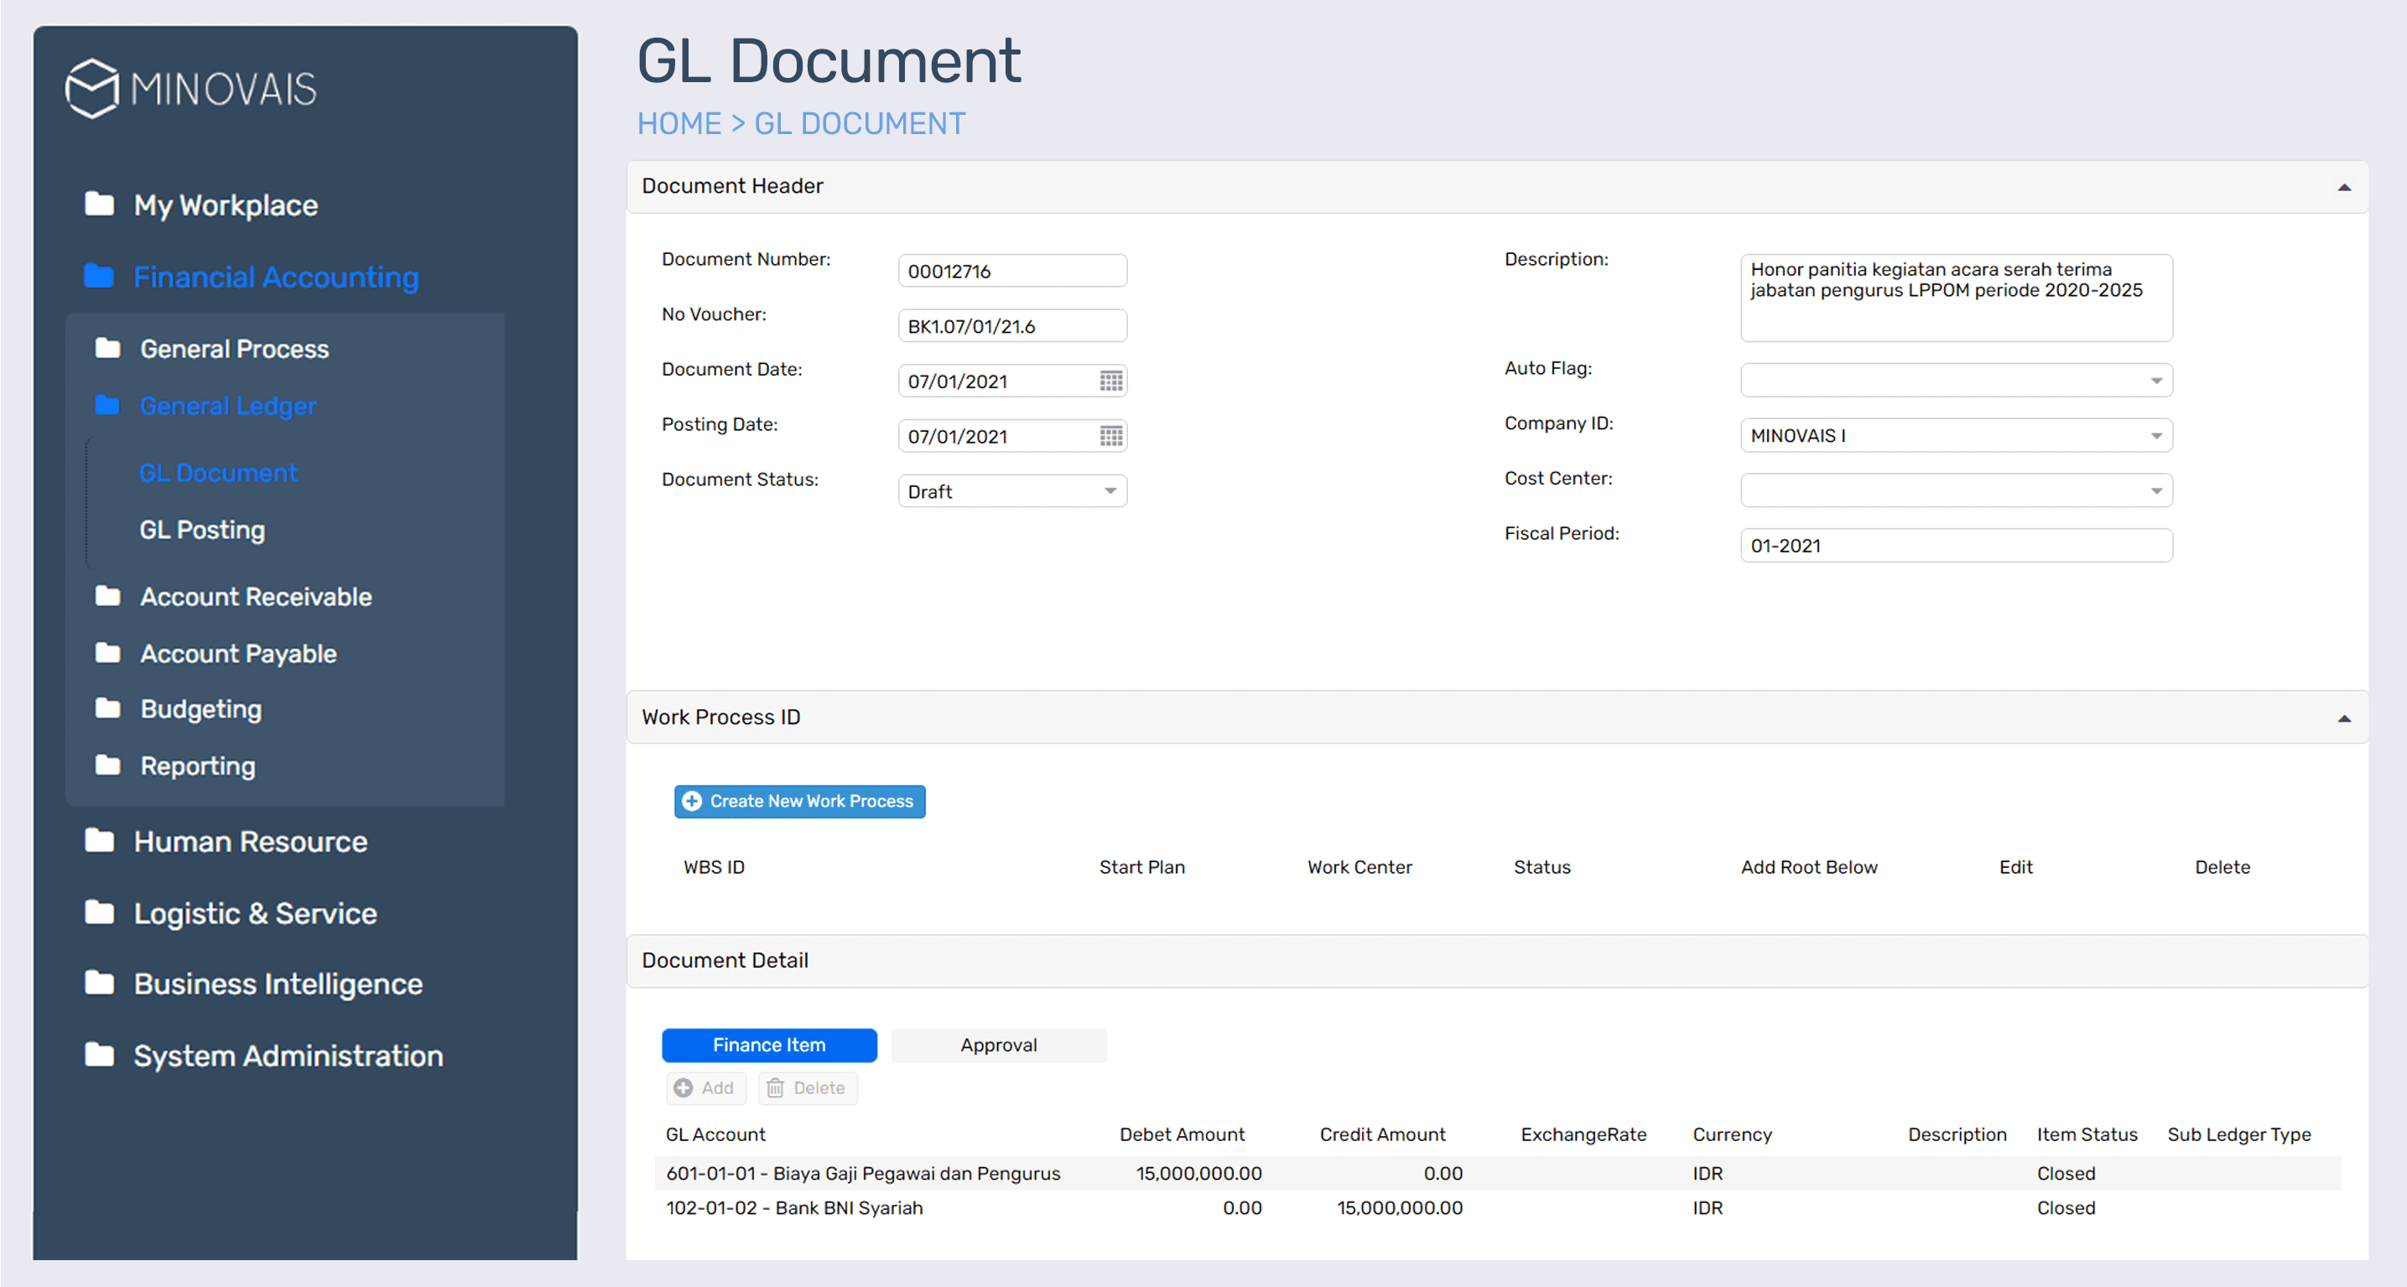Screen dimensions: 2407x1287
Task: Go to HOME breadcrumb link
Action: (678, 124)
